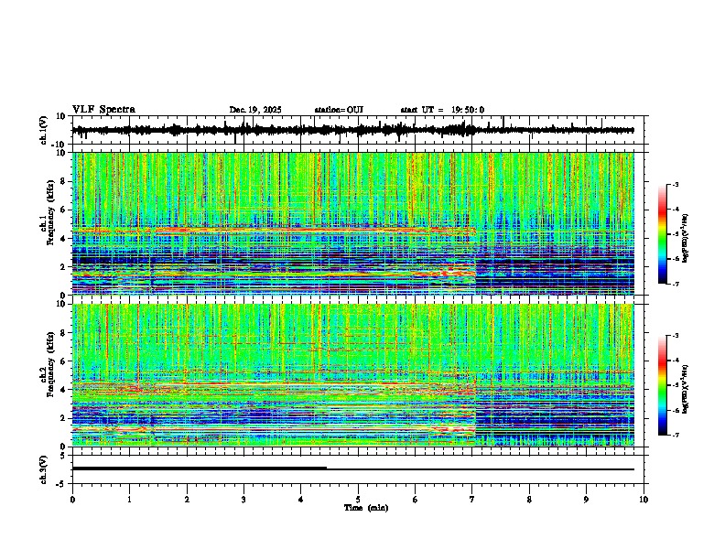Click the 'ch.1(V)' waveform axis label
Image resolution: width=725 pixels, height=560 pixels.
(x=44, y=130)
